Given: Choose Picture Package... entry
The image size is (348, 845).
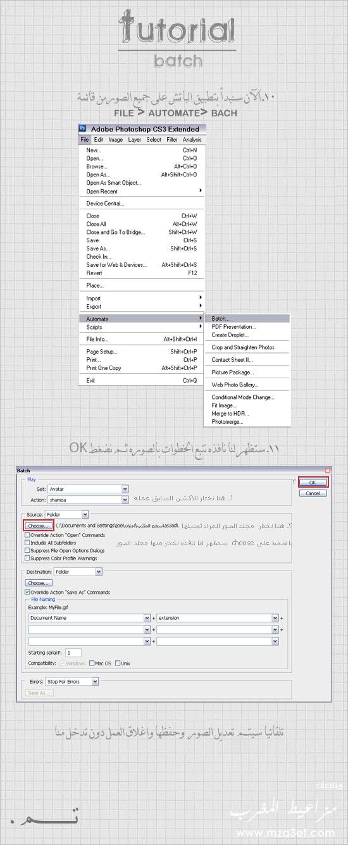Looking at the screenshot, I should click(x=247, y=373).
